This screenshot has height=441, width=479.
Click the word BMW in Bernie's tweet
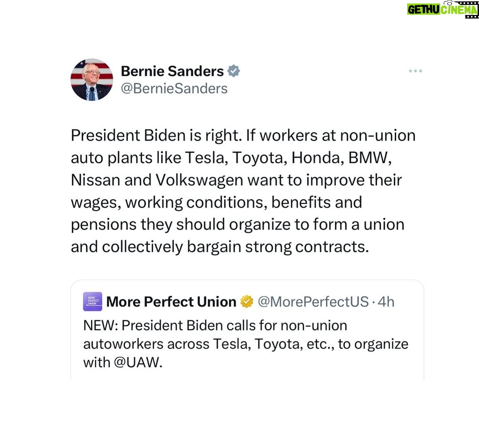click(370, 158)
